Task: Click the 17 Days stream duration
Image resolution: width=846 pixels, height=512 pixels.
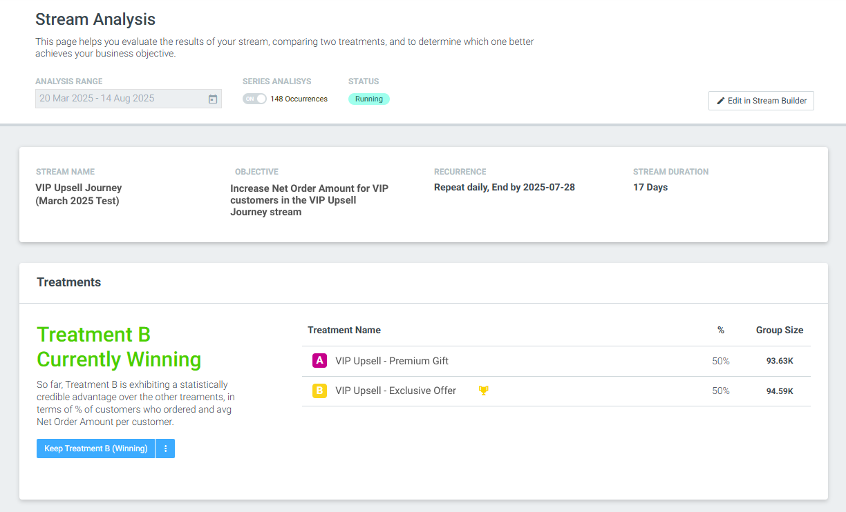Action: click(x=650, y=187)
